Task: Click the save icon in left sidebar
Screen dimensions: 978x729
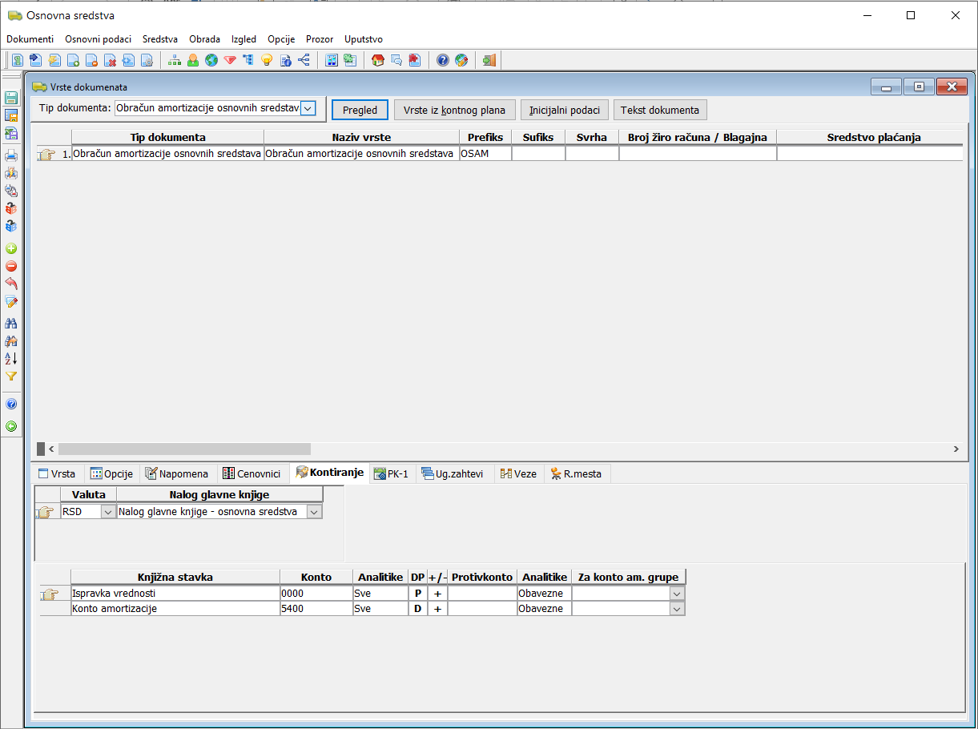Action: pyautogui.click(x=11, y=98)
